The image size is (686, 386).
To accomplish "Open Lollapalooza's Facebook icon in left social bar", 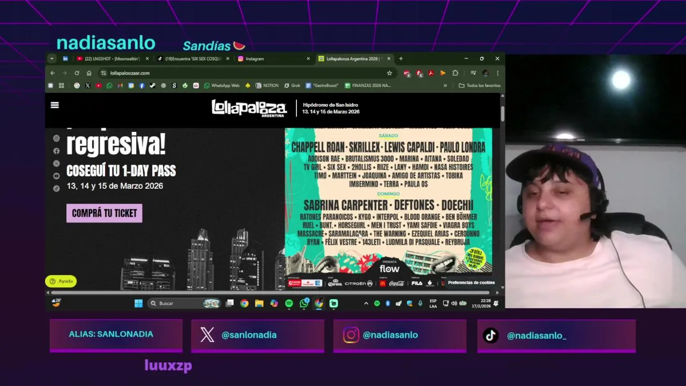I will click(56, 151).
